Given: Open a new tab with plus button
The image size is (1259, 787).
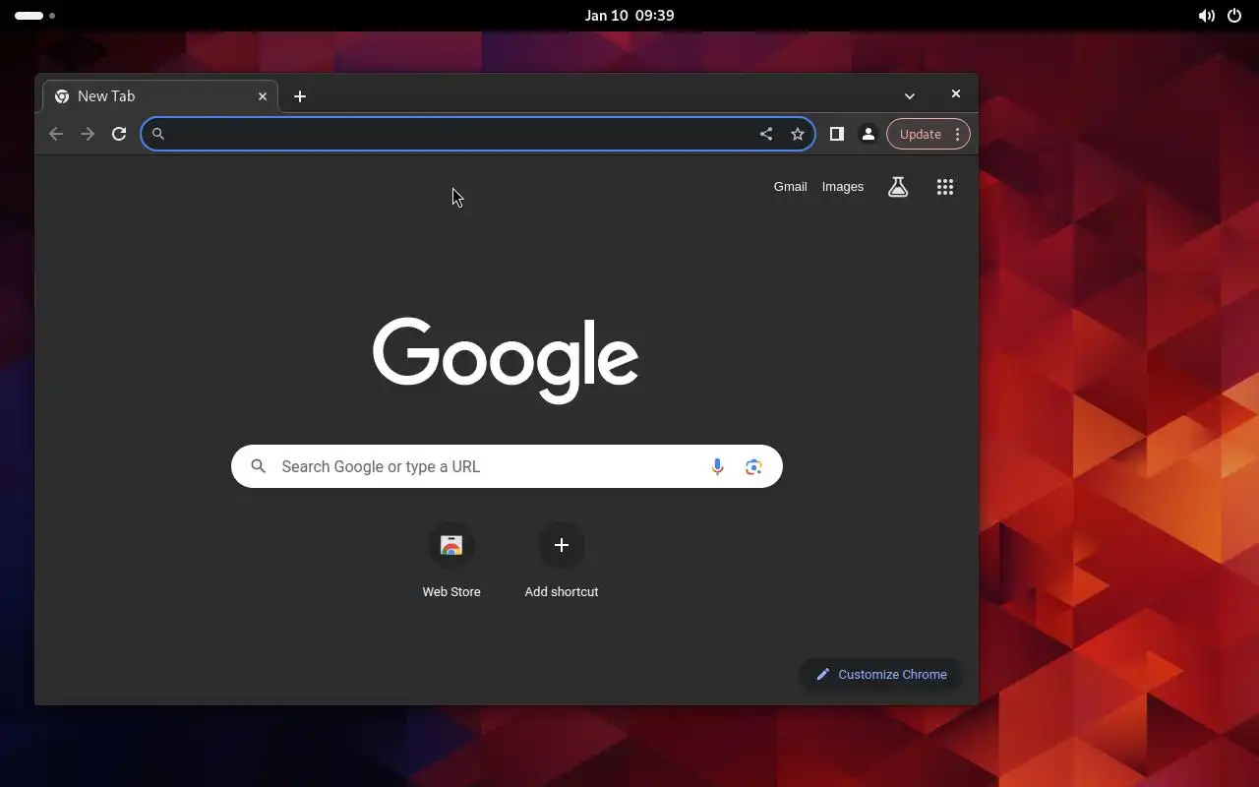Looking at the screenshot, I should tap(300, 96).
